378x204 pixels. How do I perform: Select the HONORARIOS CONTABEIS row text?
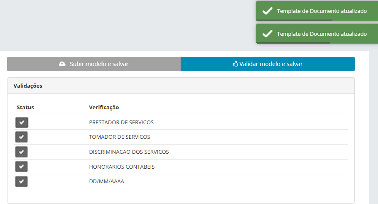pos(122,167)
